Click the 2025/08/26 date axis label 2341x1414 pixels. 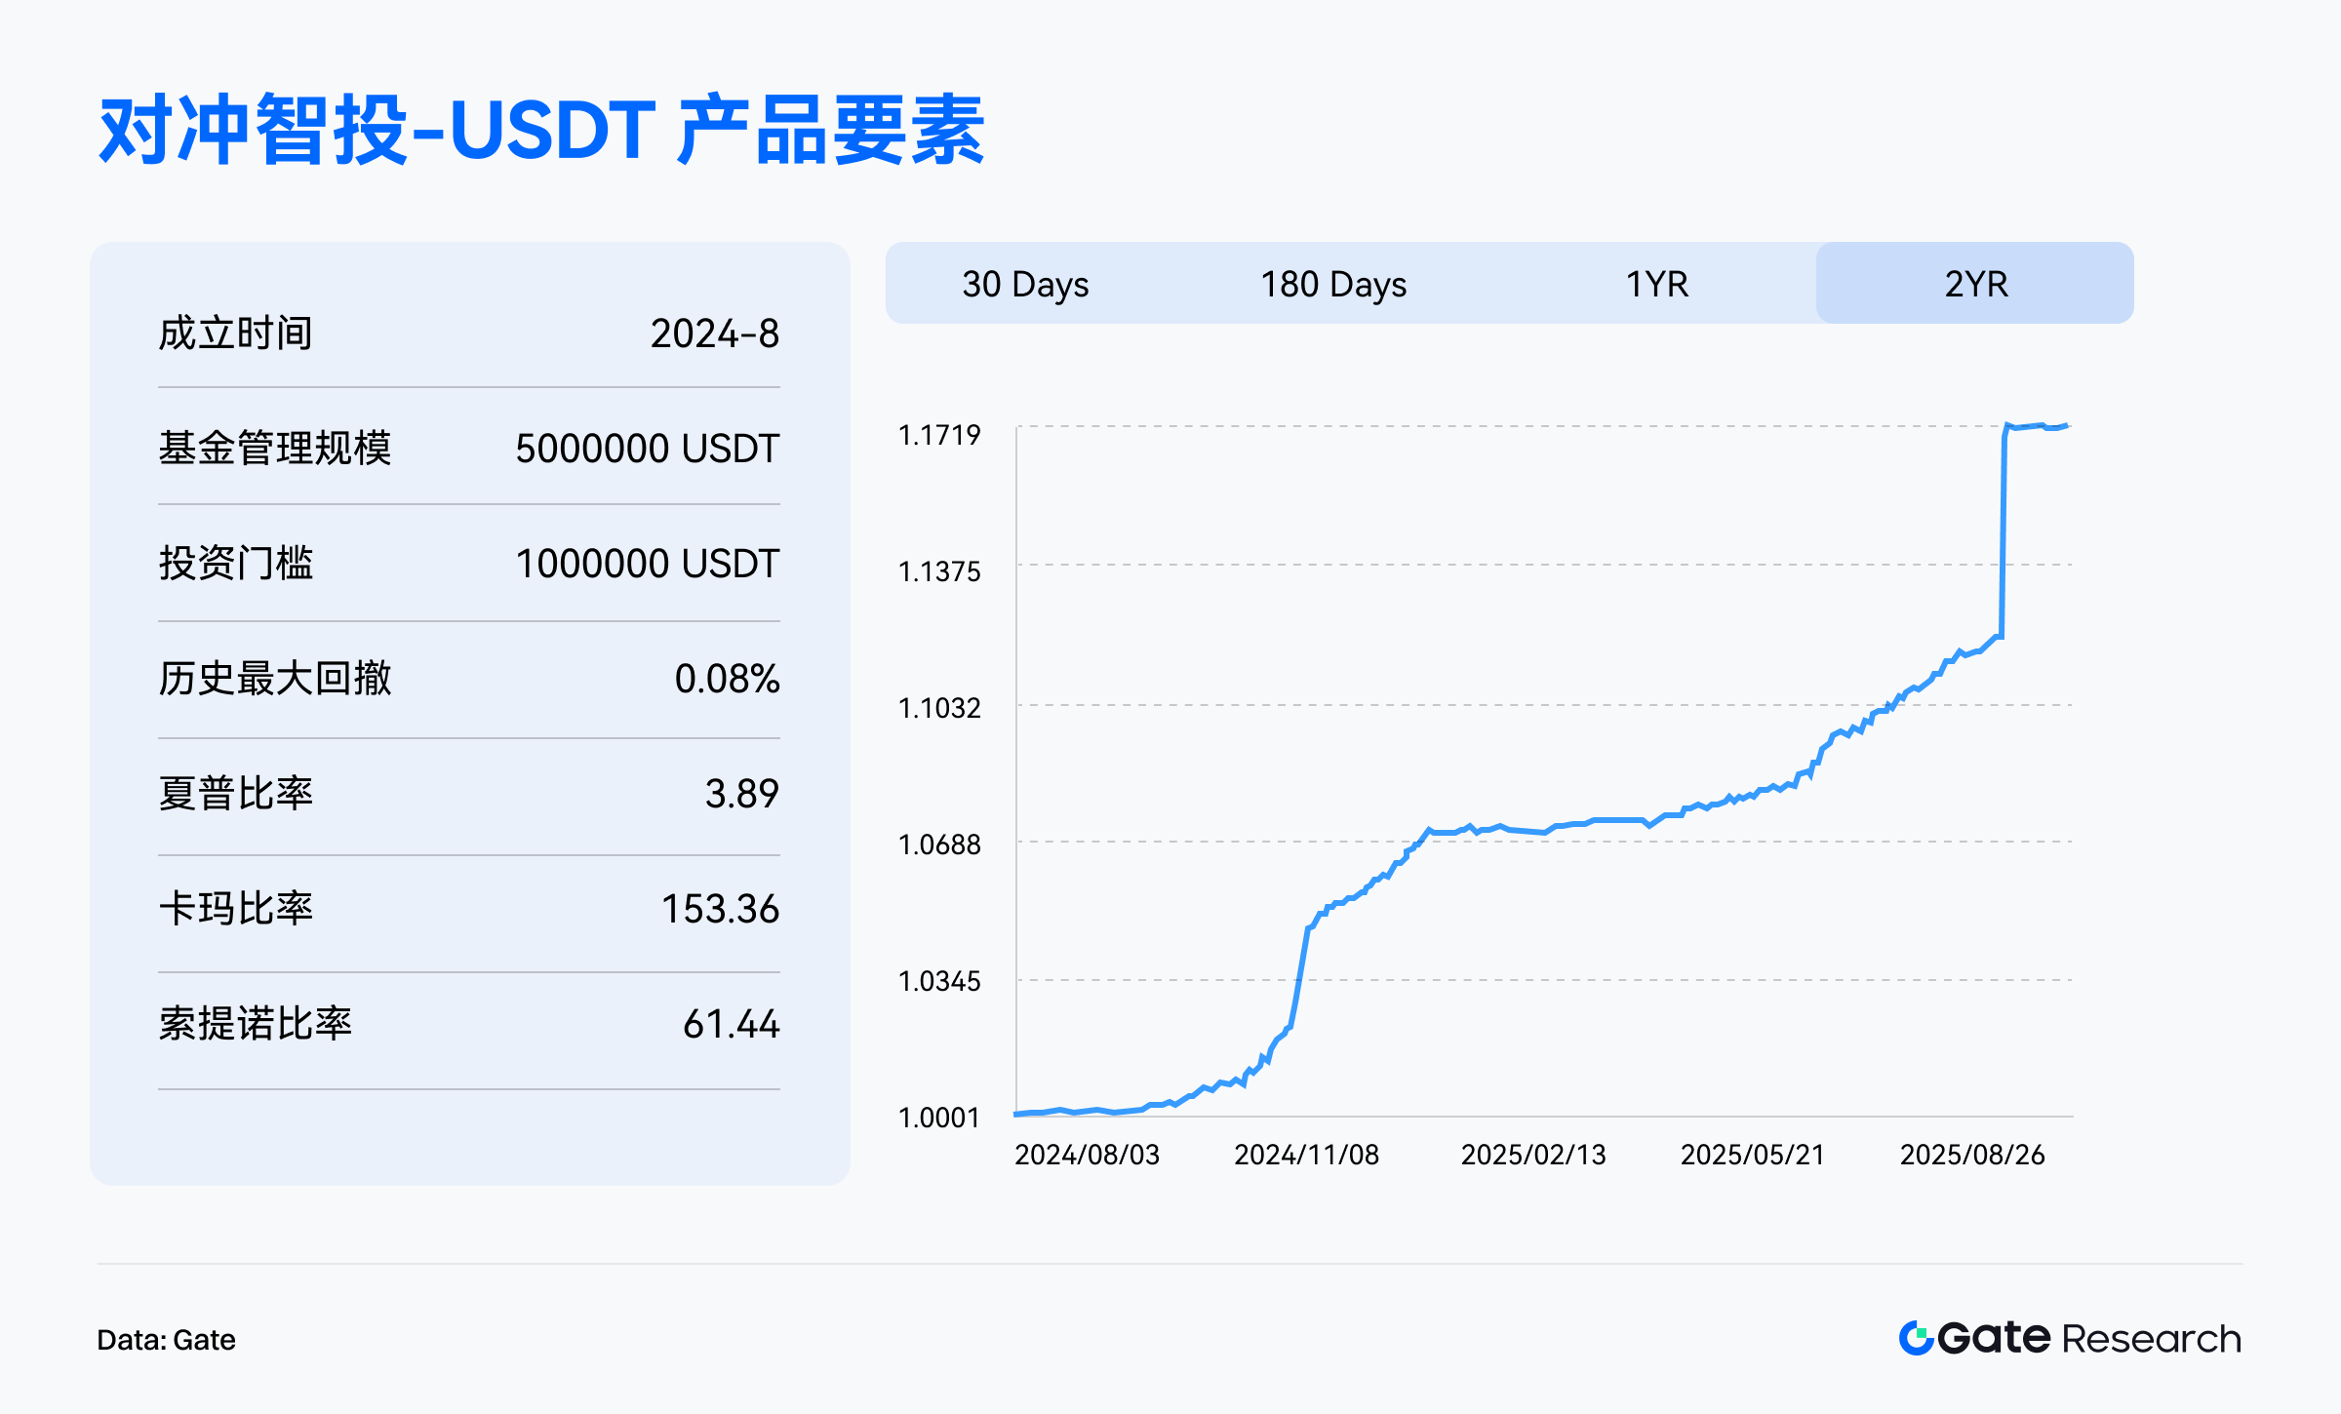pyautogui.click(x=1971, y=1155)
